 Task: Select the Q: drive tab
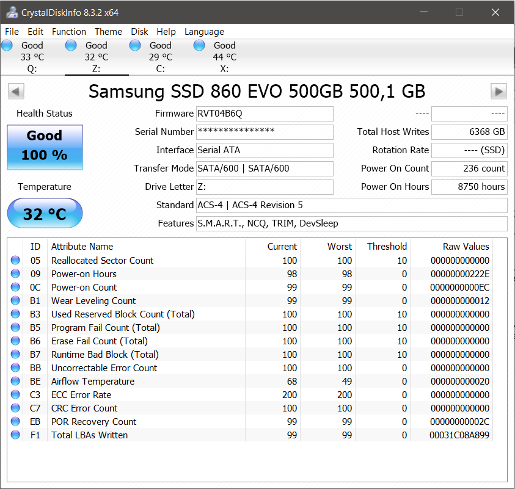click(x=32, y=57)
